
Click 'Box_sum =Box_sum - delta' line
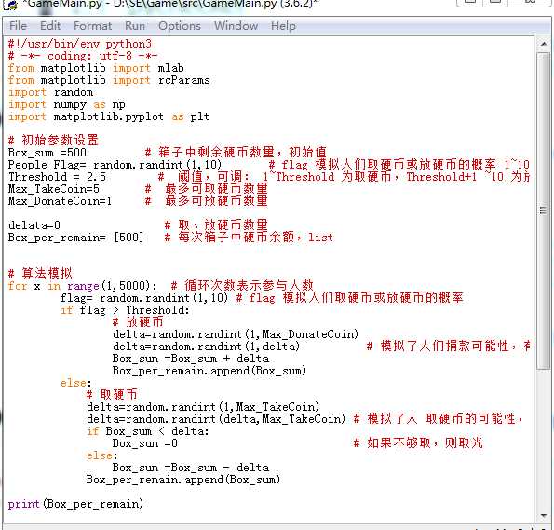tap(191, 468)
